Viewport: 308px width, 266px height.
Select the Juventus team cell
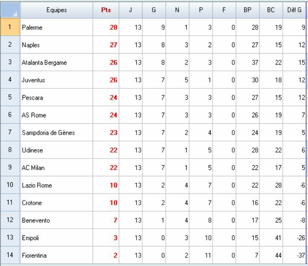pos(57,80)
